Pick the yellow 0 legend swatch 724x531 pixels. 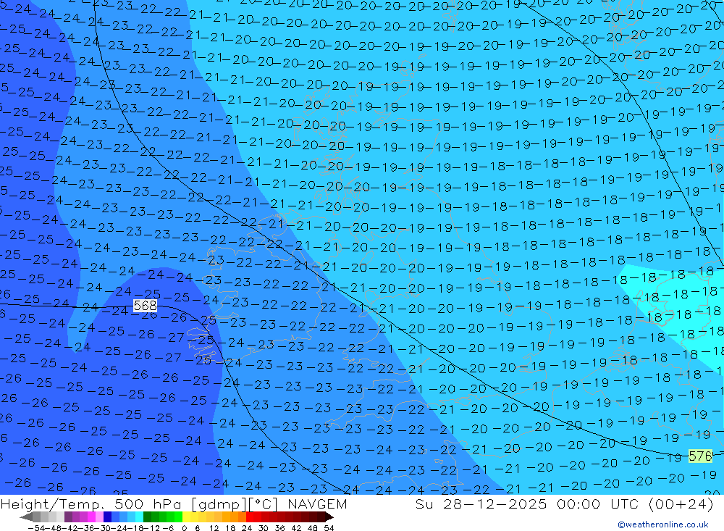[x=187, y=517]
